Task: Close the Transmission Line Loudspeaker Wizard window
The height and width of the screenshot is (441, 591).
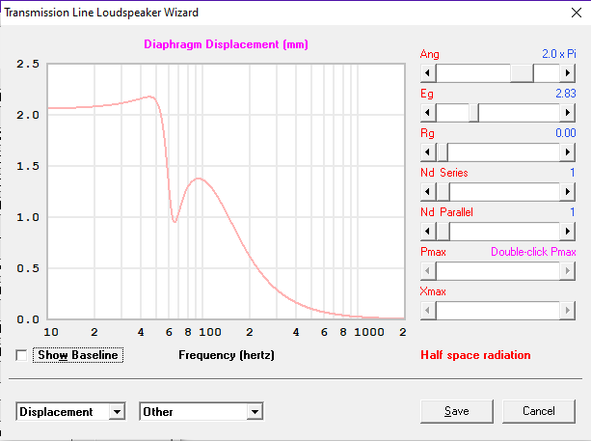Action: 577,13
